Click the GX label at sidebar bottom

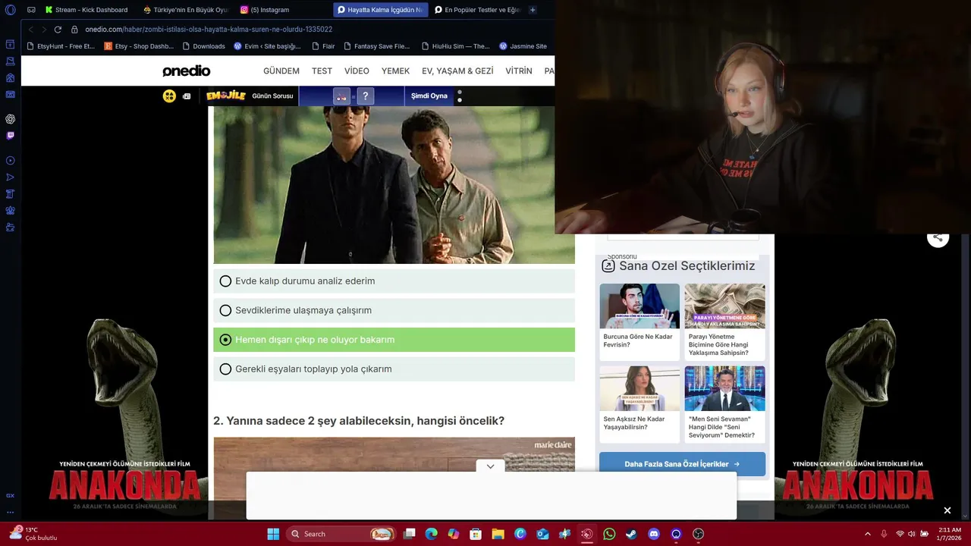(10, 495)
